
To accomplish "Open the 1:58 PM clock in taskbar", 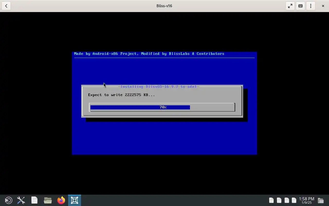I will pyautogui.click(x=306, y=200).
